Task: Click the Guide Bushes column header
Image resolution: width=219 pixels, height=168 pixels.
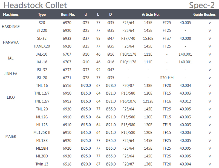Action: 204,15
